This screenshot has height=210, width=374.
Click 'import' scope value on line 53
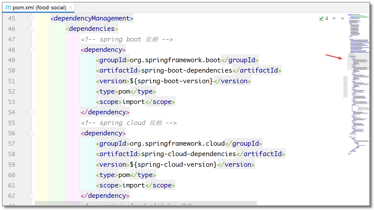133,102
